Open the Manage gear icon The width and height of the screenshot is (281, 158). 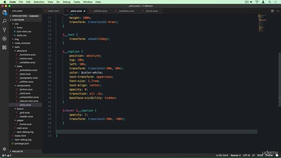coord(4,149)
